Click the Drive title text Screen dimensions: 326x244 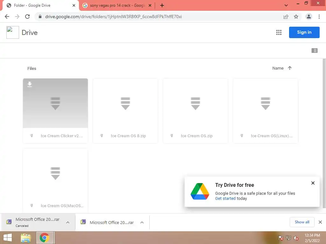pos(30,33)
